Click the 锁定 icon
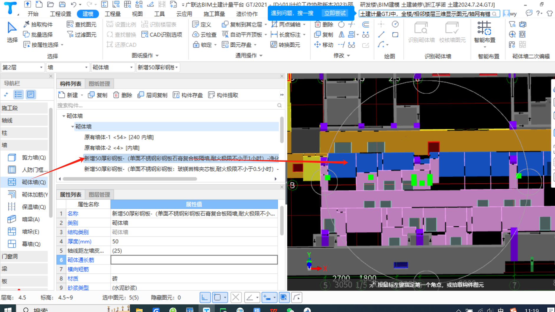The width and height of the screenshot is (555, 312). pyautogui.click(x=196, y=44)
